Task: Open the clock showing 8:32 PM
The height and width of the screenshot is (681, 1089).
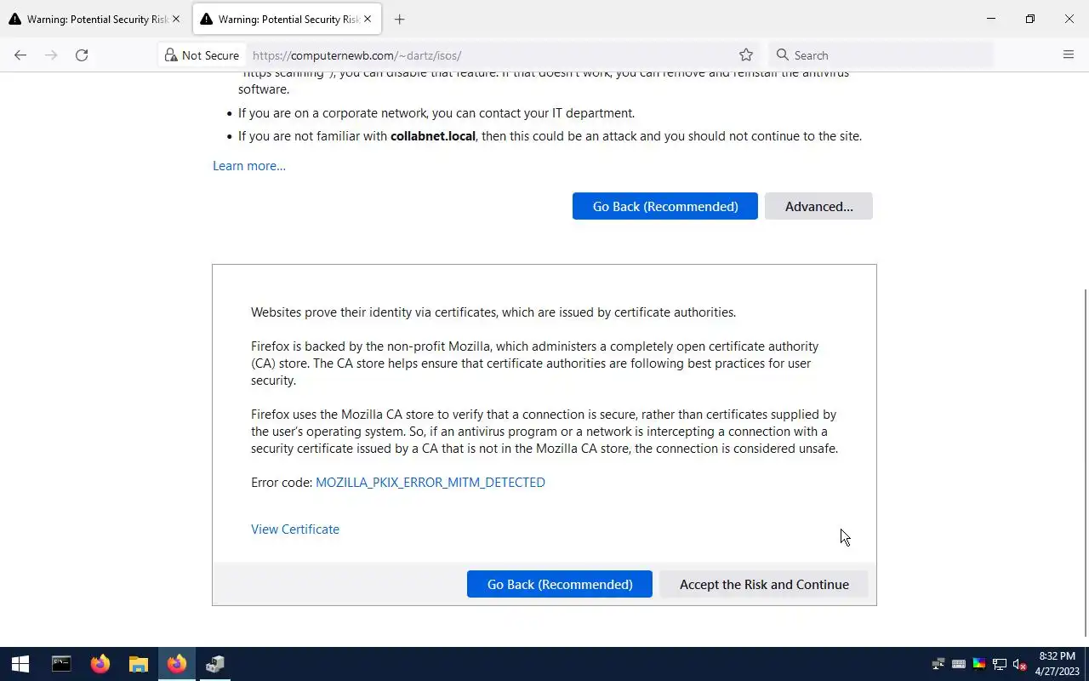Action: pos(1057,664)
